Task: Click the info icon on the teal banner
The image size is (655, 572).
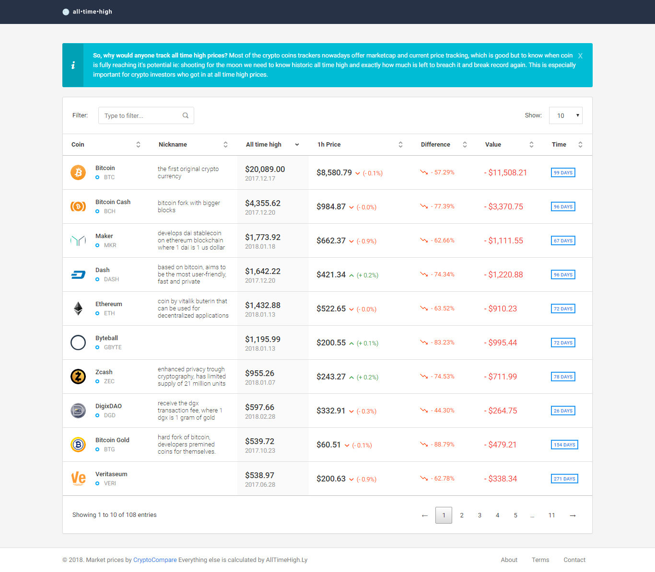Action: tap(73, 65)
